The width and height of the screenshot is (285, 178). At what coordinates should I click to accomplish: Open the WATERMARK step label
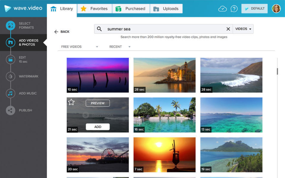point(28,77)
